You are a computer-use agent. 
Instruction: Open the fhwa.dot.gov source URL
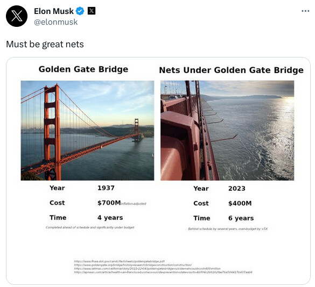point(120,261)
